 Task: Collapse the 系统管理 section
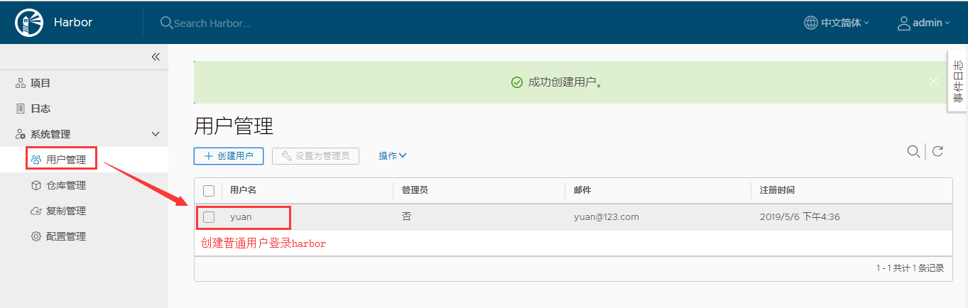pos(156,134)
